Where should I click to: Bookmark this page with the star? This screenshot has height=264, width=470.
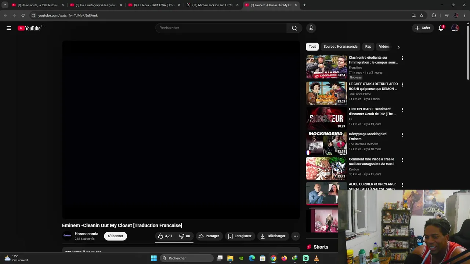click(422, 15)
